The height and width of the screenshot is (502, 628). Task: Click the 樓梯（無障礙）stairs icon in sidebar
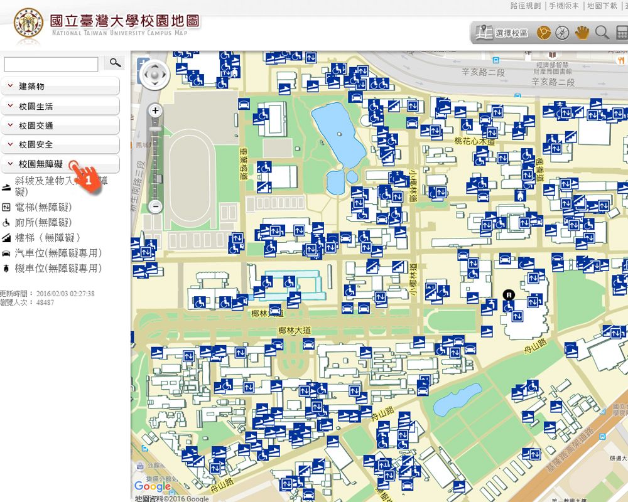(8, 237)
